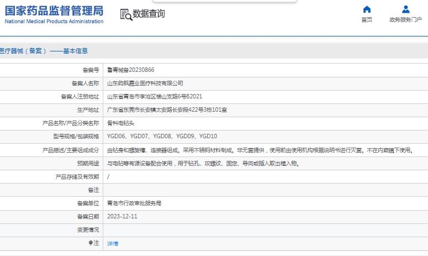428x256 pixels.
Task: Select product description starting 由钻身和螺旋槽
Action: 261,150
